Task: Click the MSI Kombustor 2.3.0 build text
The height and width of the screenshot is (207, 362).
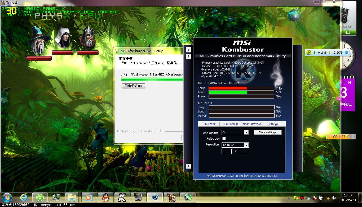Action: pyautogui.click(x=242, y=176)
